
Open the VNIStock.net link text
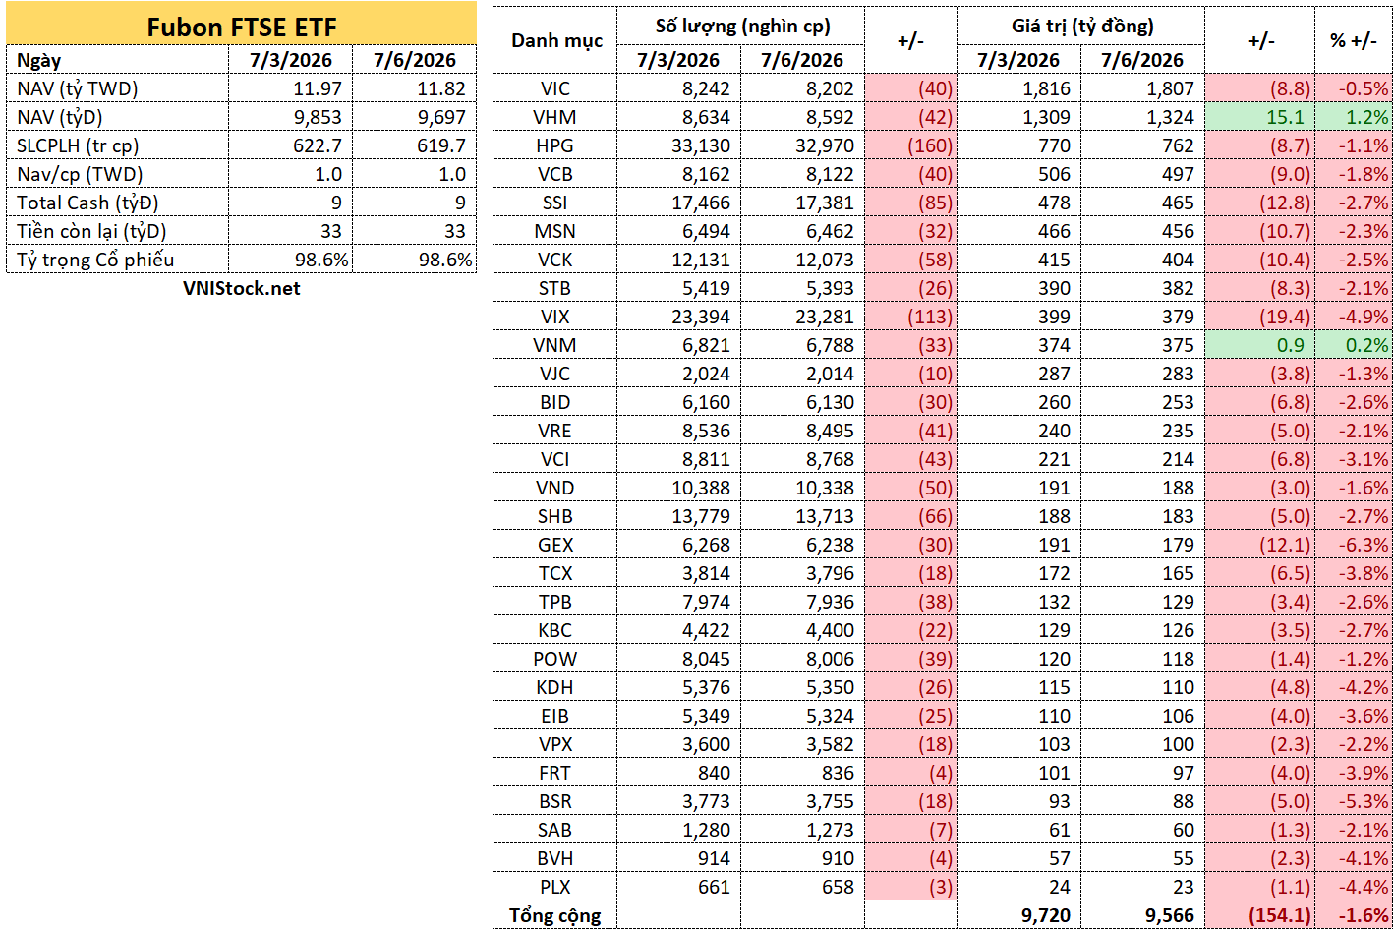coord(241,288)
